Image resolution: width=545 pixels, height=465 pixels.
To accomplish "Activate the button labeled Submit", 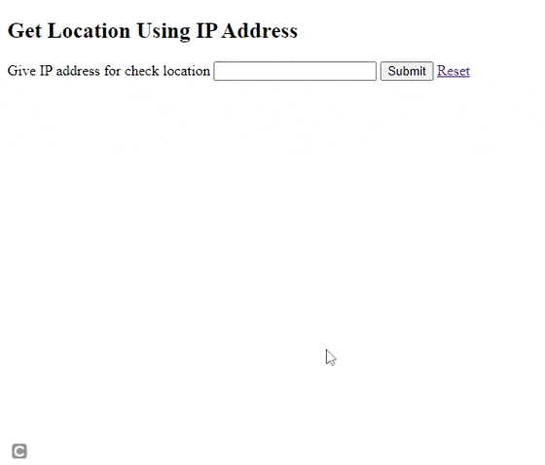I will (x=407, y=71).
